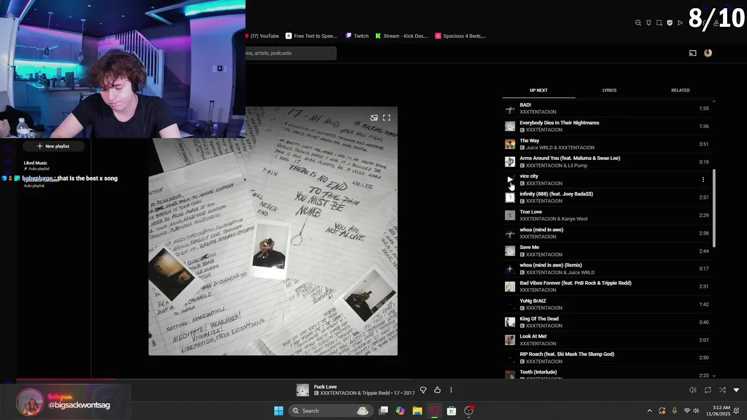Screen dimensions: 747x420
Task: Open three-dot menu on vice city row
Action: pos(703,180)
